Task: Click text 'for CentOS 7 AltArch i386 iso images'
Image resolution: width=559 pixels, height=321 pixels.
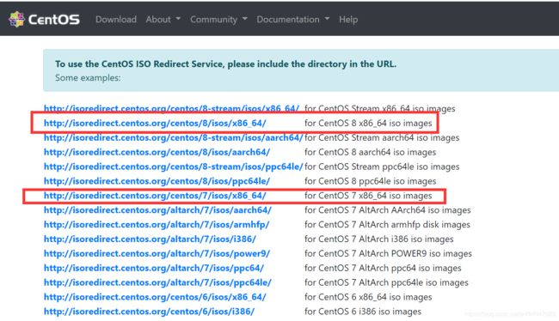Action: [x=379, y=239]
